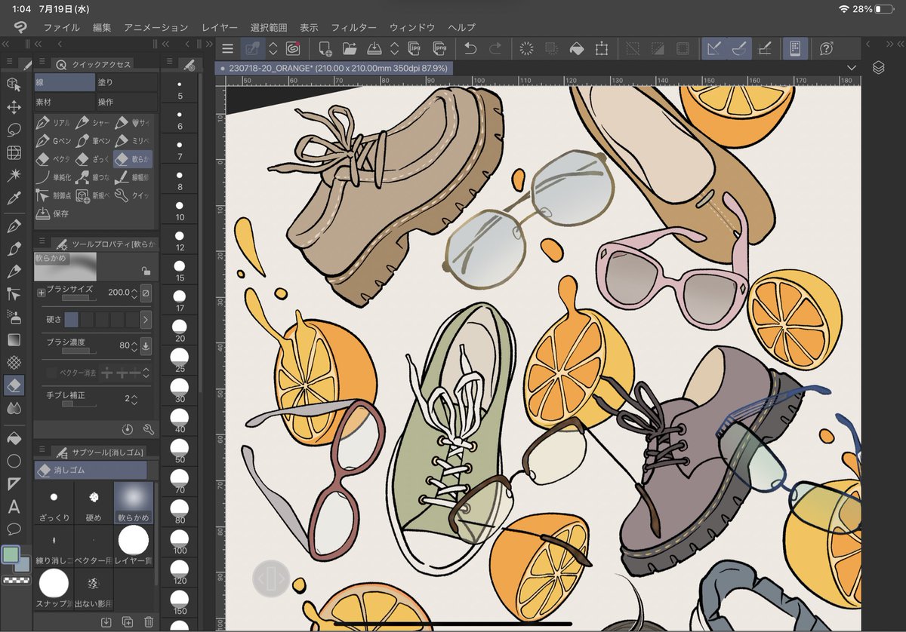Delete sub tool with the trash icon
The width and height of the screenshot is (906, 632).
point(149,621)
